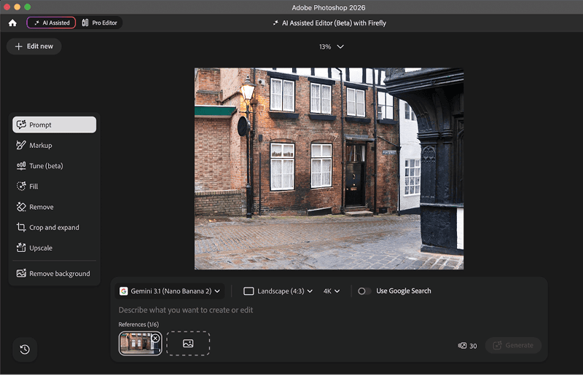This screenshot has height=375, width=583.
Task: Click the Fill dotted circle icon
Action: coord(21,186)
